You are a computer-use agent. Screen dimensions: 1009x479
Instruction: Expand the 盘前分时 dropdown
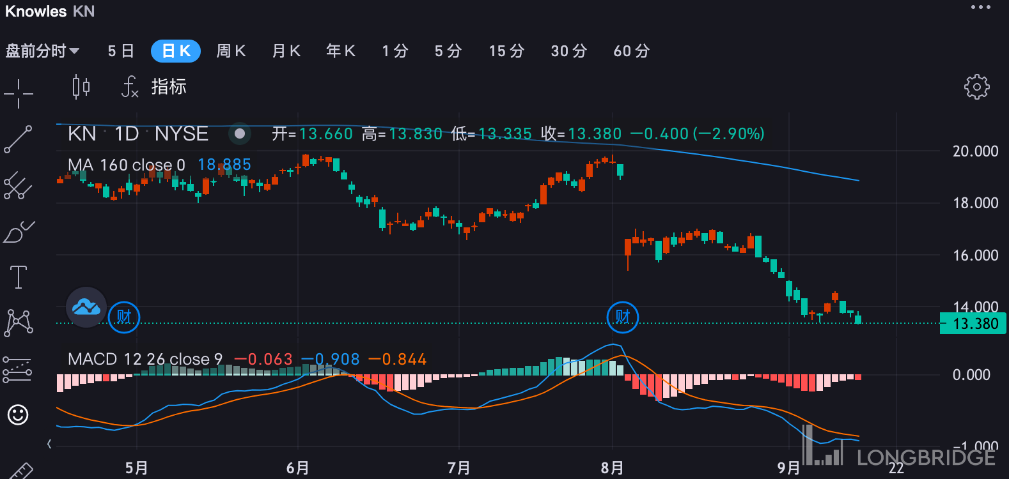pyautogui.click(x=42, y=51)
